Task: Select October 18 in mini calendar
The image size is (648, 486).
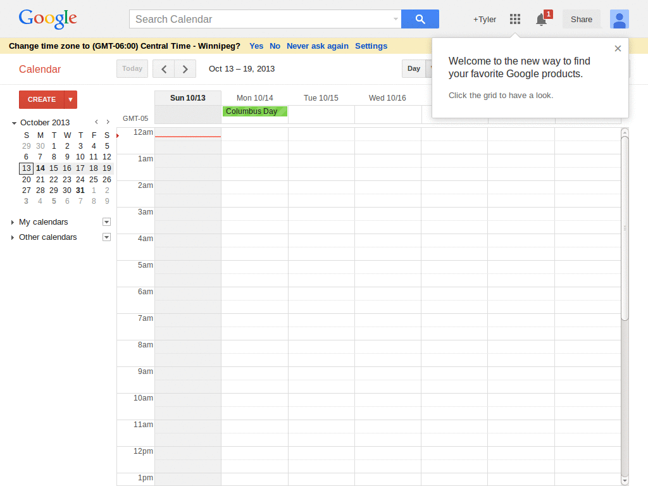Action: coord(94,168)
